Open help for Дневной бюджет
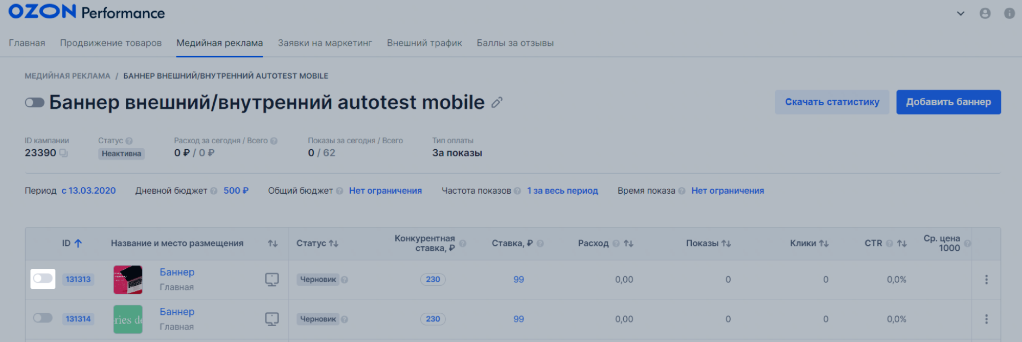Image resolution: width=1022 pixels, height=342 pixels. coord(214,191)
